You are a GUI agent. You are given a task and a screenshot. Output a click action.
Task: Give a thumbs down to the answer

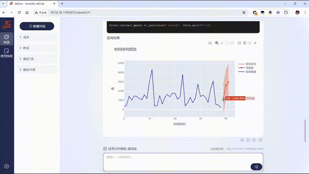click(260, 140)
